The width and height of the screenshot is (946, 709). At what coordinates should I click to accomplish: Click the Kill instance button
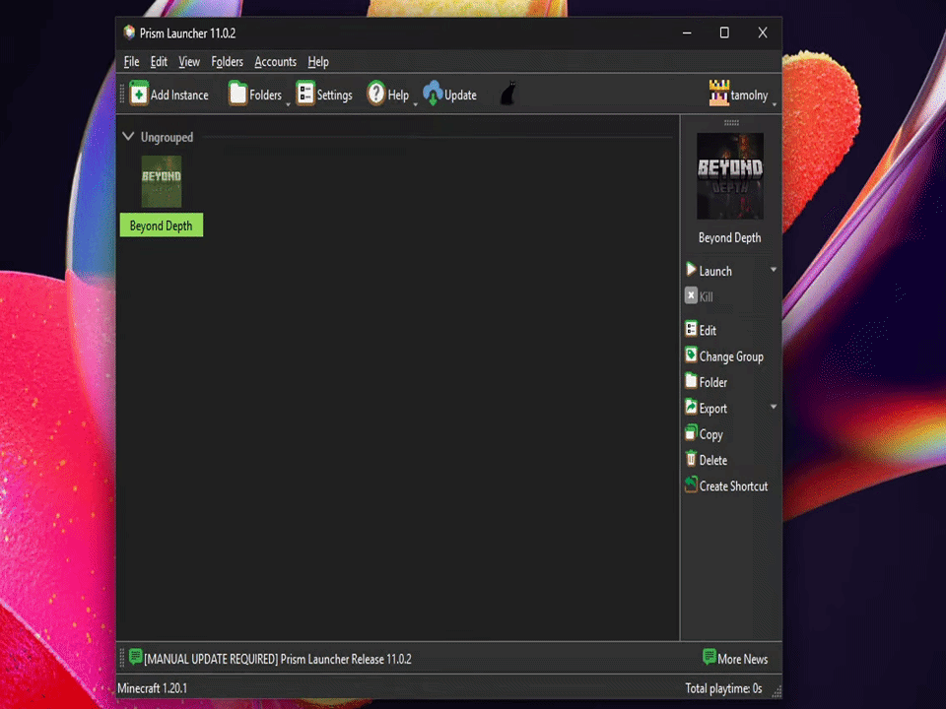[700, 296]
